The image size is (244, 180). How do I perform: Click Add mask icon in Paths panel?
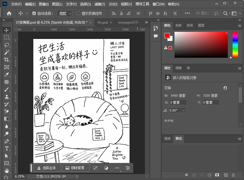(x=217, y=175)
